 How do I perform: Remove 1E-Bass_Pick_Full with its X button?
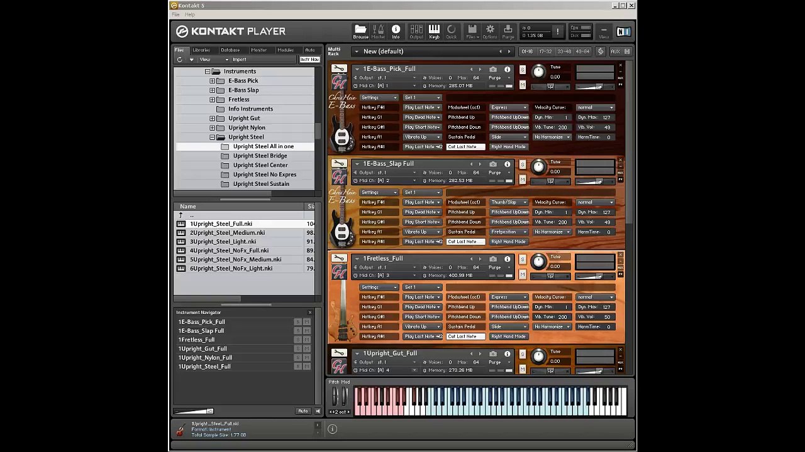(x=620, y=65)
